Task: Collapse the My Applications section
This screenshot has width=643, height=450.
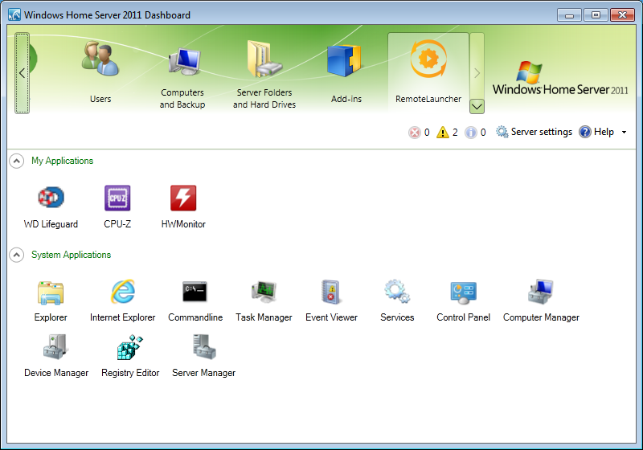Action: (16, 161)
